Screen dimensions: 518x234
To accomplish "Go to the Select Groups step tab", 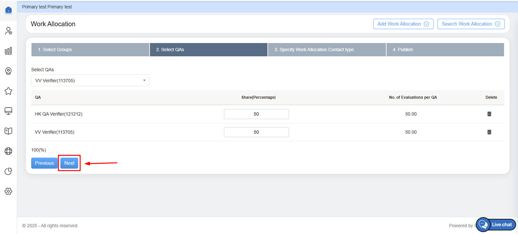I will coord(90,50).
